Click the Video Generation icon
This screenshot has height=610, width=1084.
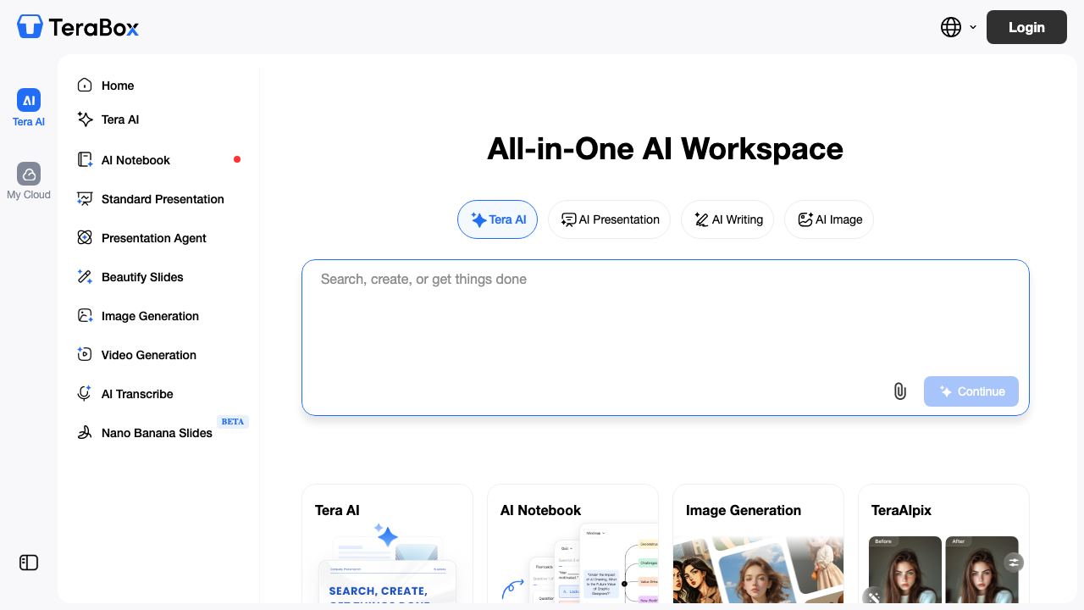tap(85, 354)
